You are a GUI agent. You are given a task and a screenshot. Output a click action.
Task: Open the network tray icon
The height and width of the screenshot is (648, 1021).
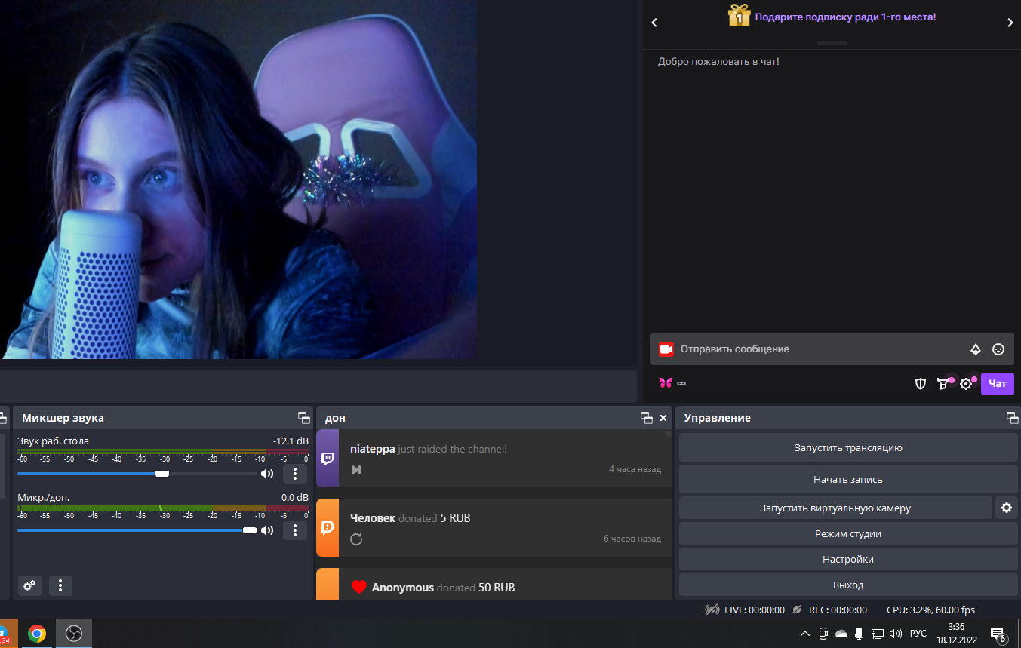coord(878,634)
